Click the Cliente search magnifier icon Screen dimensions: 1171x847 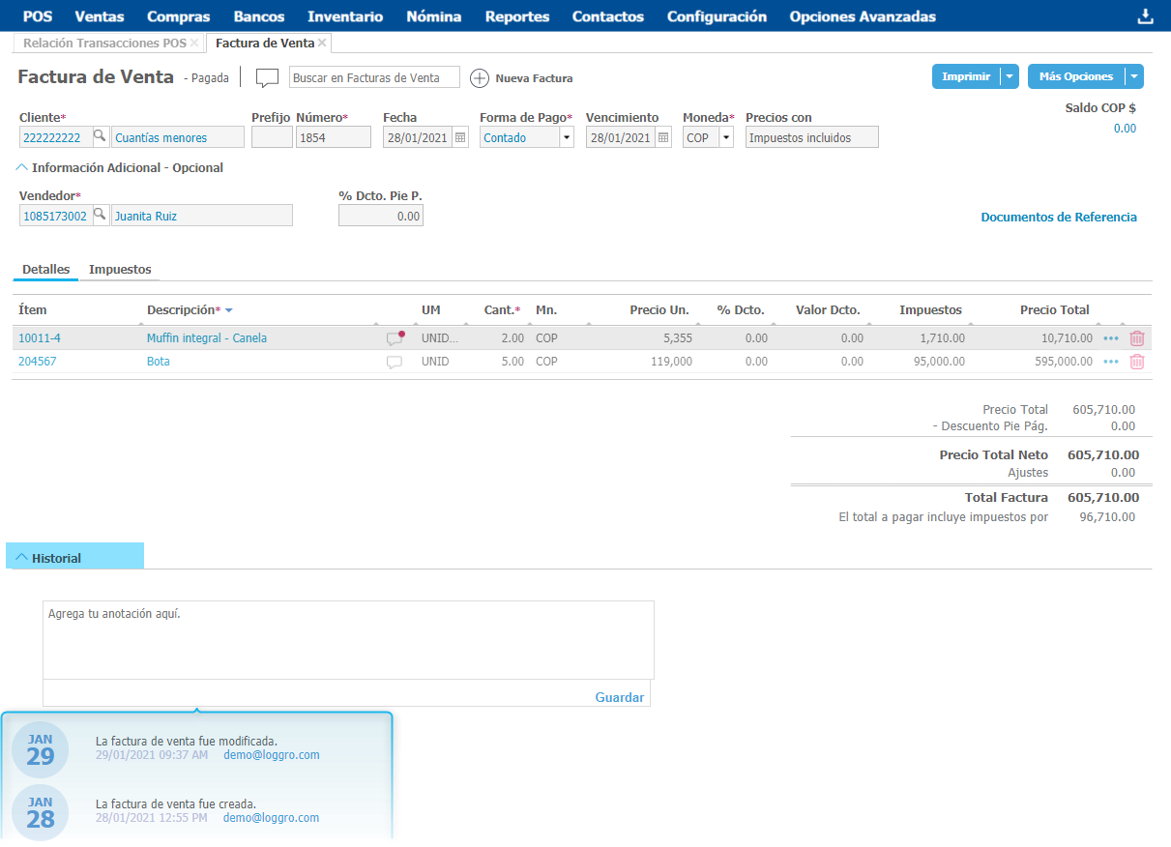[99, 137]
